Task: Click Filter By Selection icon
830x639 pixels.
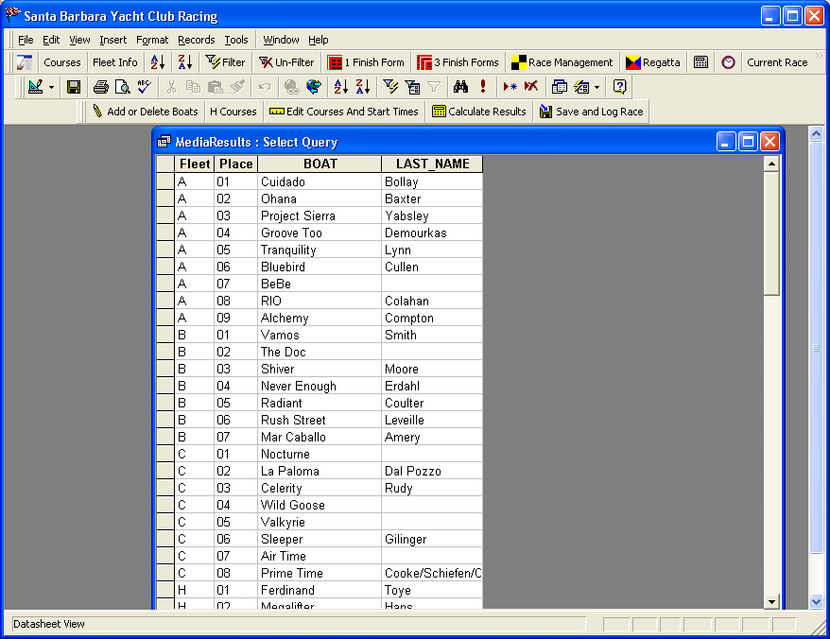Action: tap(390, 87)
